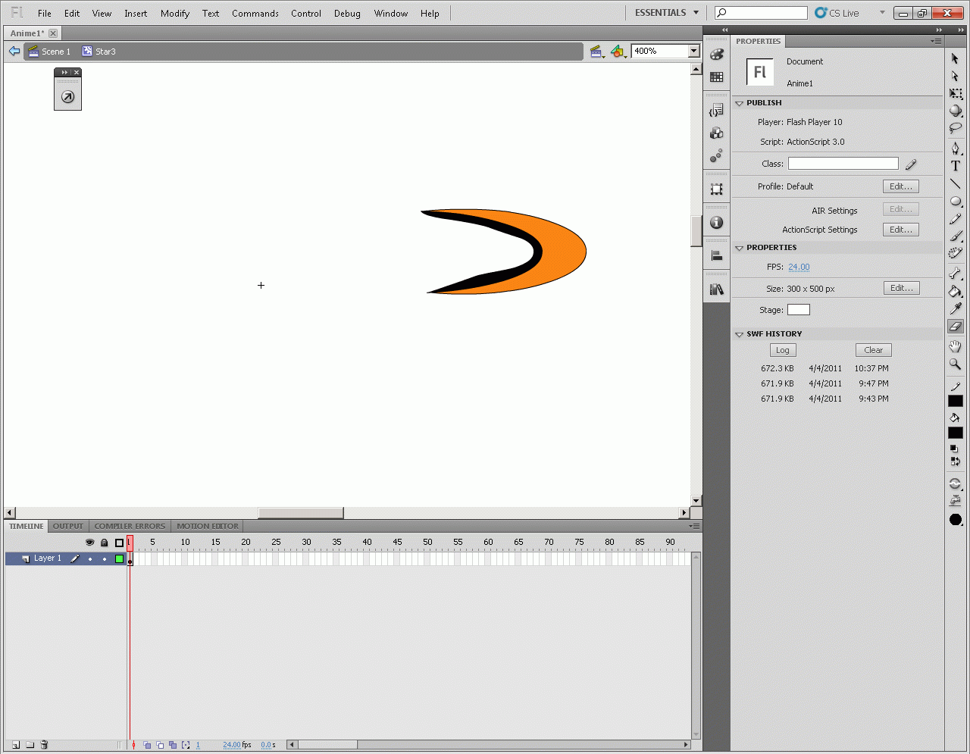Select the Lasso tool
The height and width of the screenshot is (754, 970).
(x=955, y=128)
